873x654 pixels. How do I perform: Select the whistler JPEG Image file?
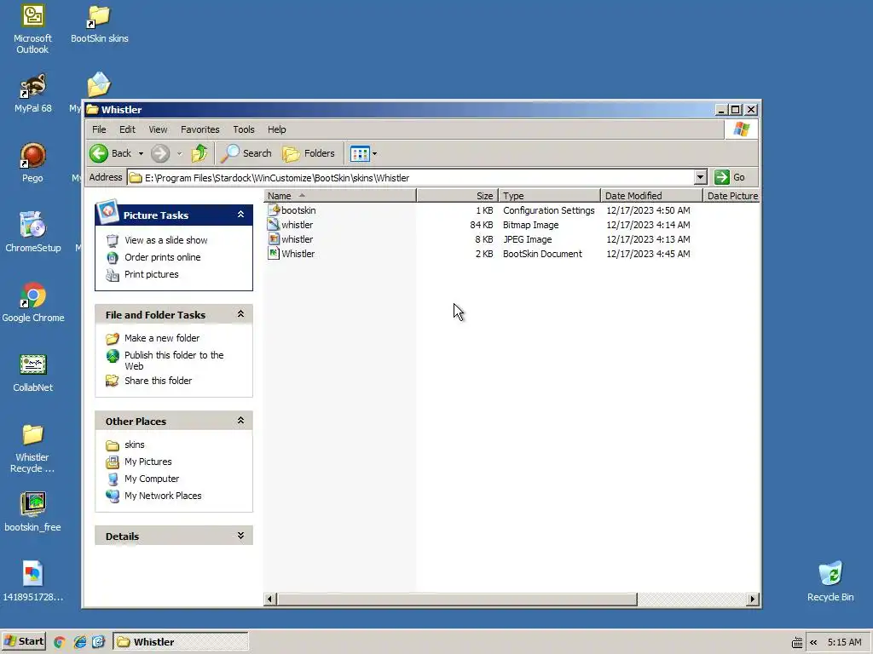pyautogui.click(x=290, y=239)
